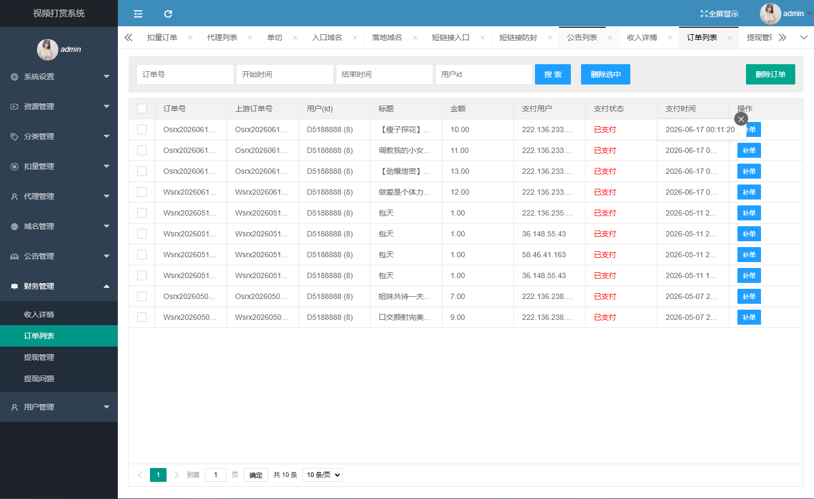Image resolution: width=814 pixels, height=499 pixels.
Task: Close the 单切 tab
Action: coord(295,37)
